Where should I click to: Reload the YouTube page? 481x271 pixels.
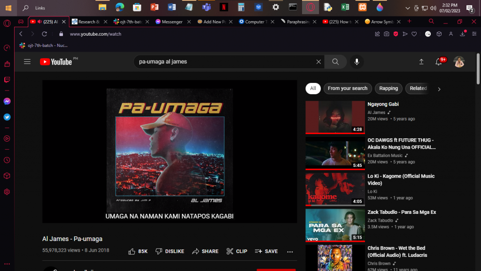45,34
